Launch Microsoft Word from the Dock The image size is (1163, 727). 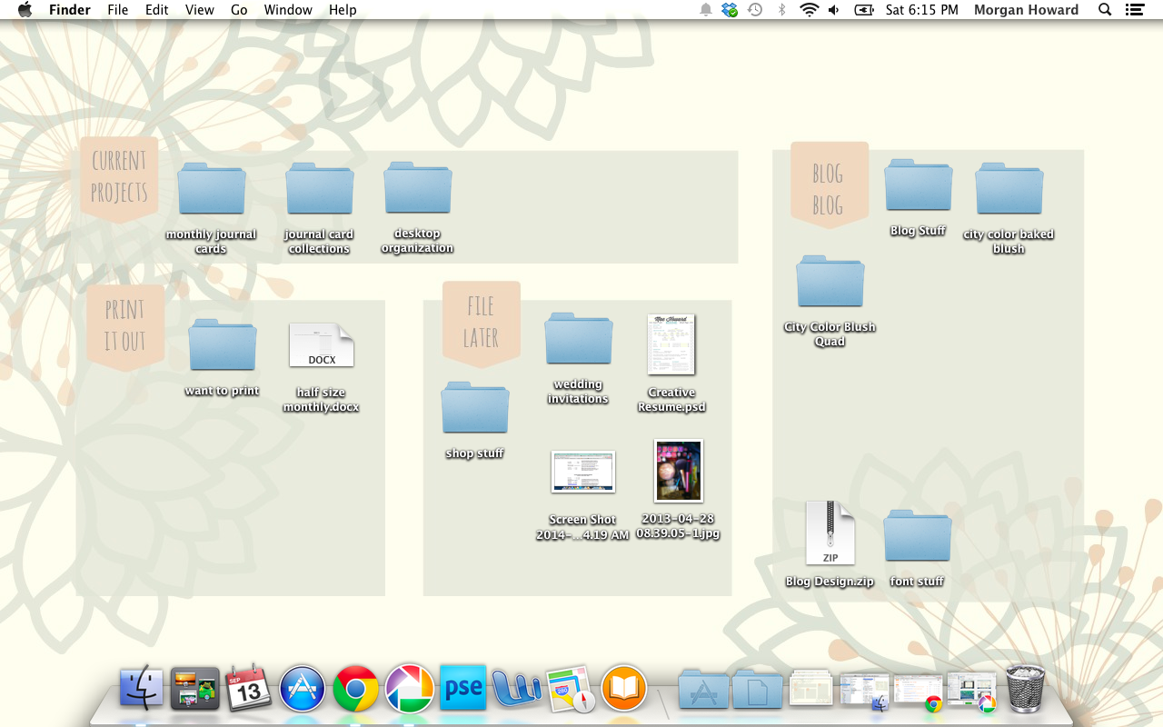(516, 688)
